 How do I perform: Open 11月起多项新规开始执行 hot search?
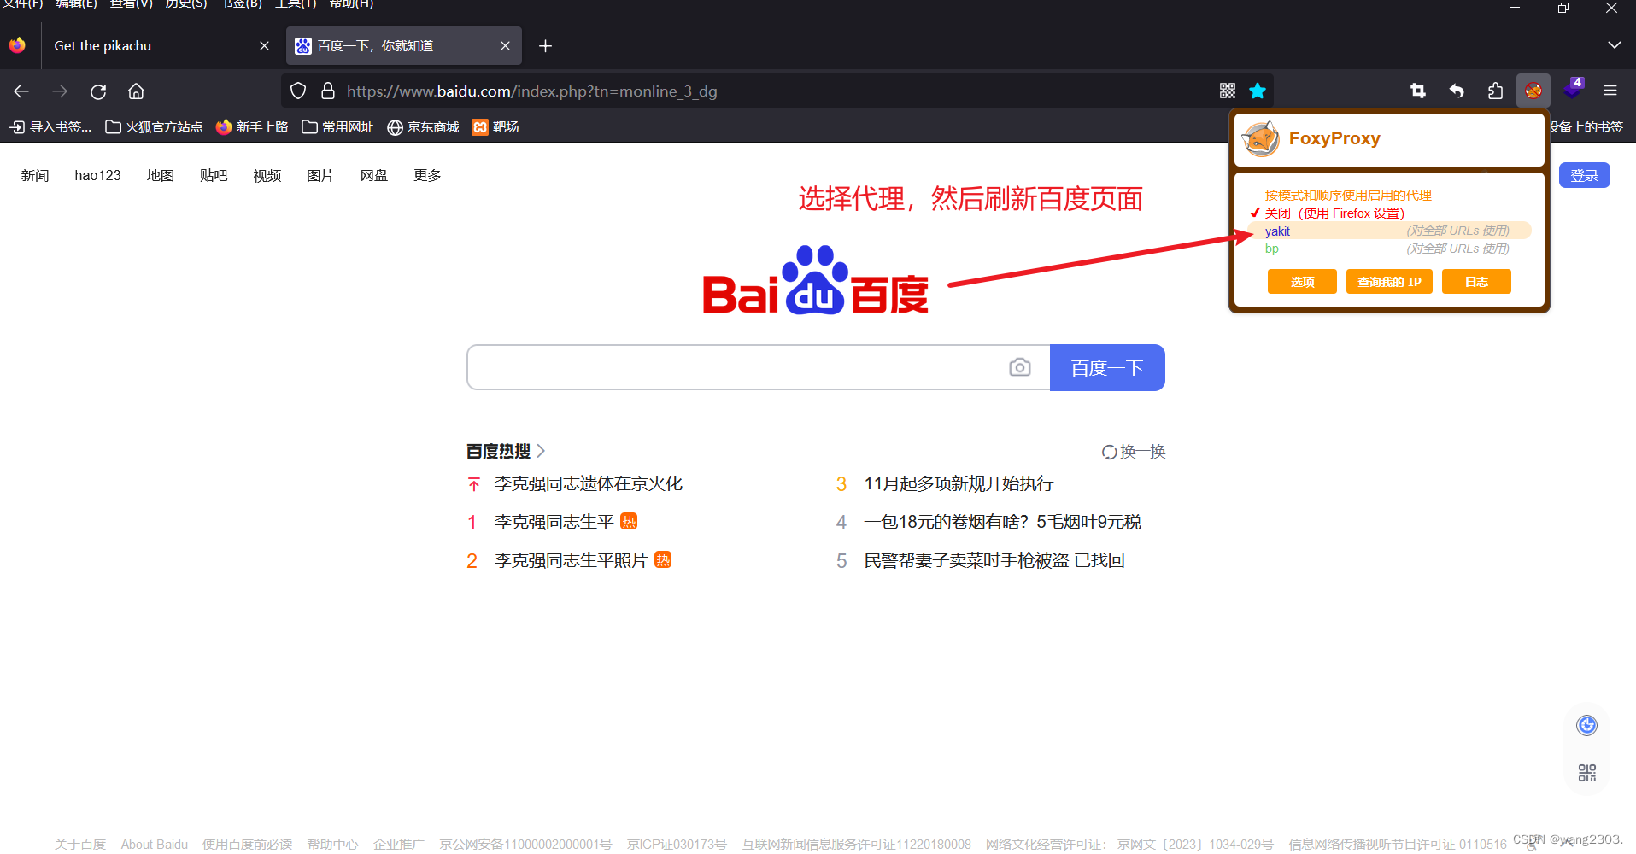pos(959,483)
